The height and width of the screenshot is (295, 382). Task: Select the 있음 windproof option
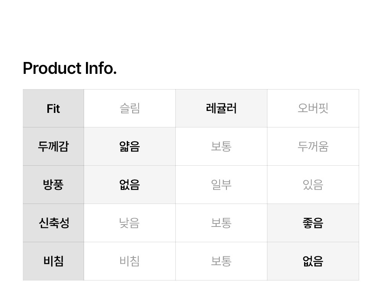click(x=313, y=185)
